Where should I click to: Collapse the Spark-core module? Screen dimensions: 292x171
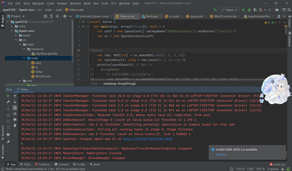tap(12, 31)
